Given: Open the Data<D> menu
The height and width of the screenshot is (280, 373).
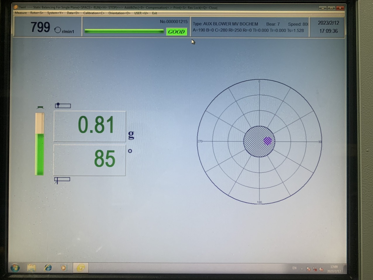Looking at the screenshot, I should click(73, 13).
